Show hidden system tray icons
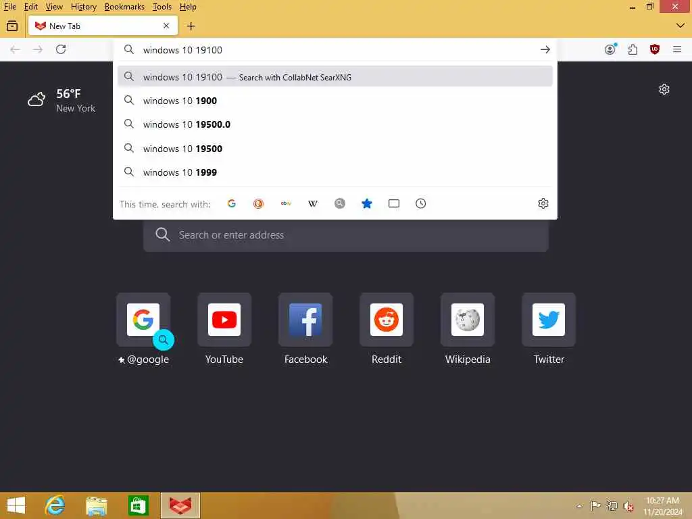 pyautogui.click(x=579, y=506)
